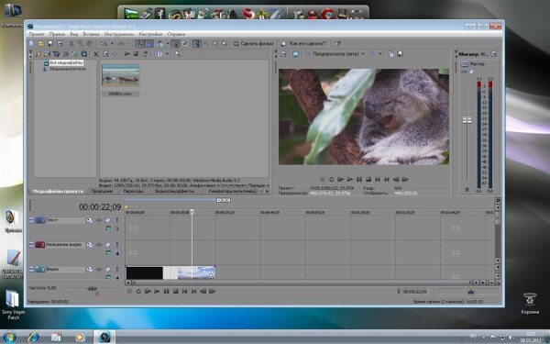Click the Сделать фильм button
The width and height of the screenshot is (550, 344).
(254, 43)
